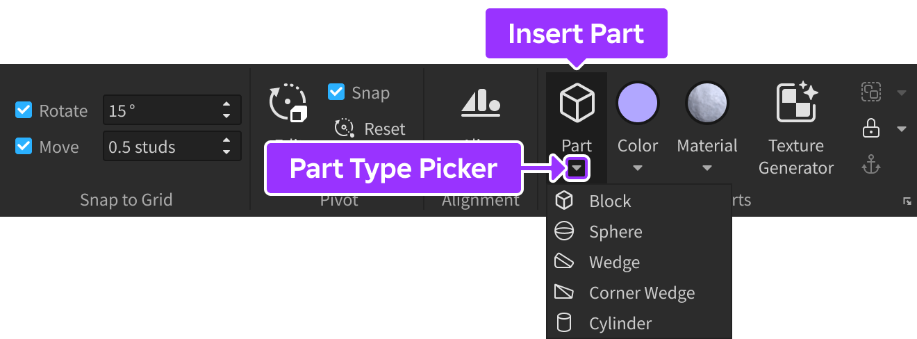
Task: Select Cylinder part type
Action: point(620,324)
